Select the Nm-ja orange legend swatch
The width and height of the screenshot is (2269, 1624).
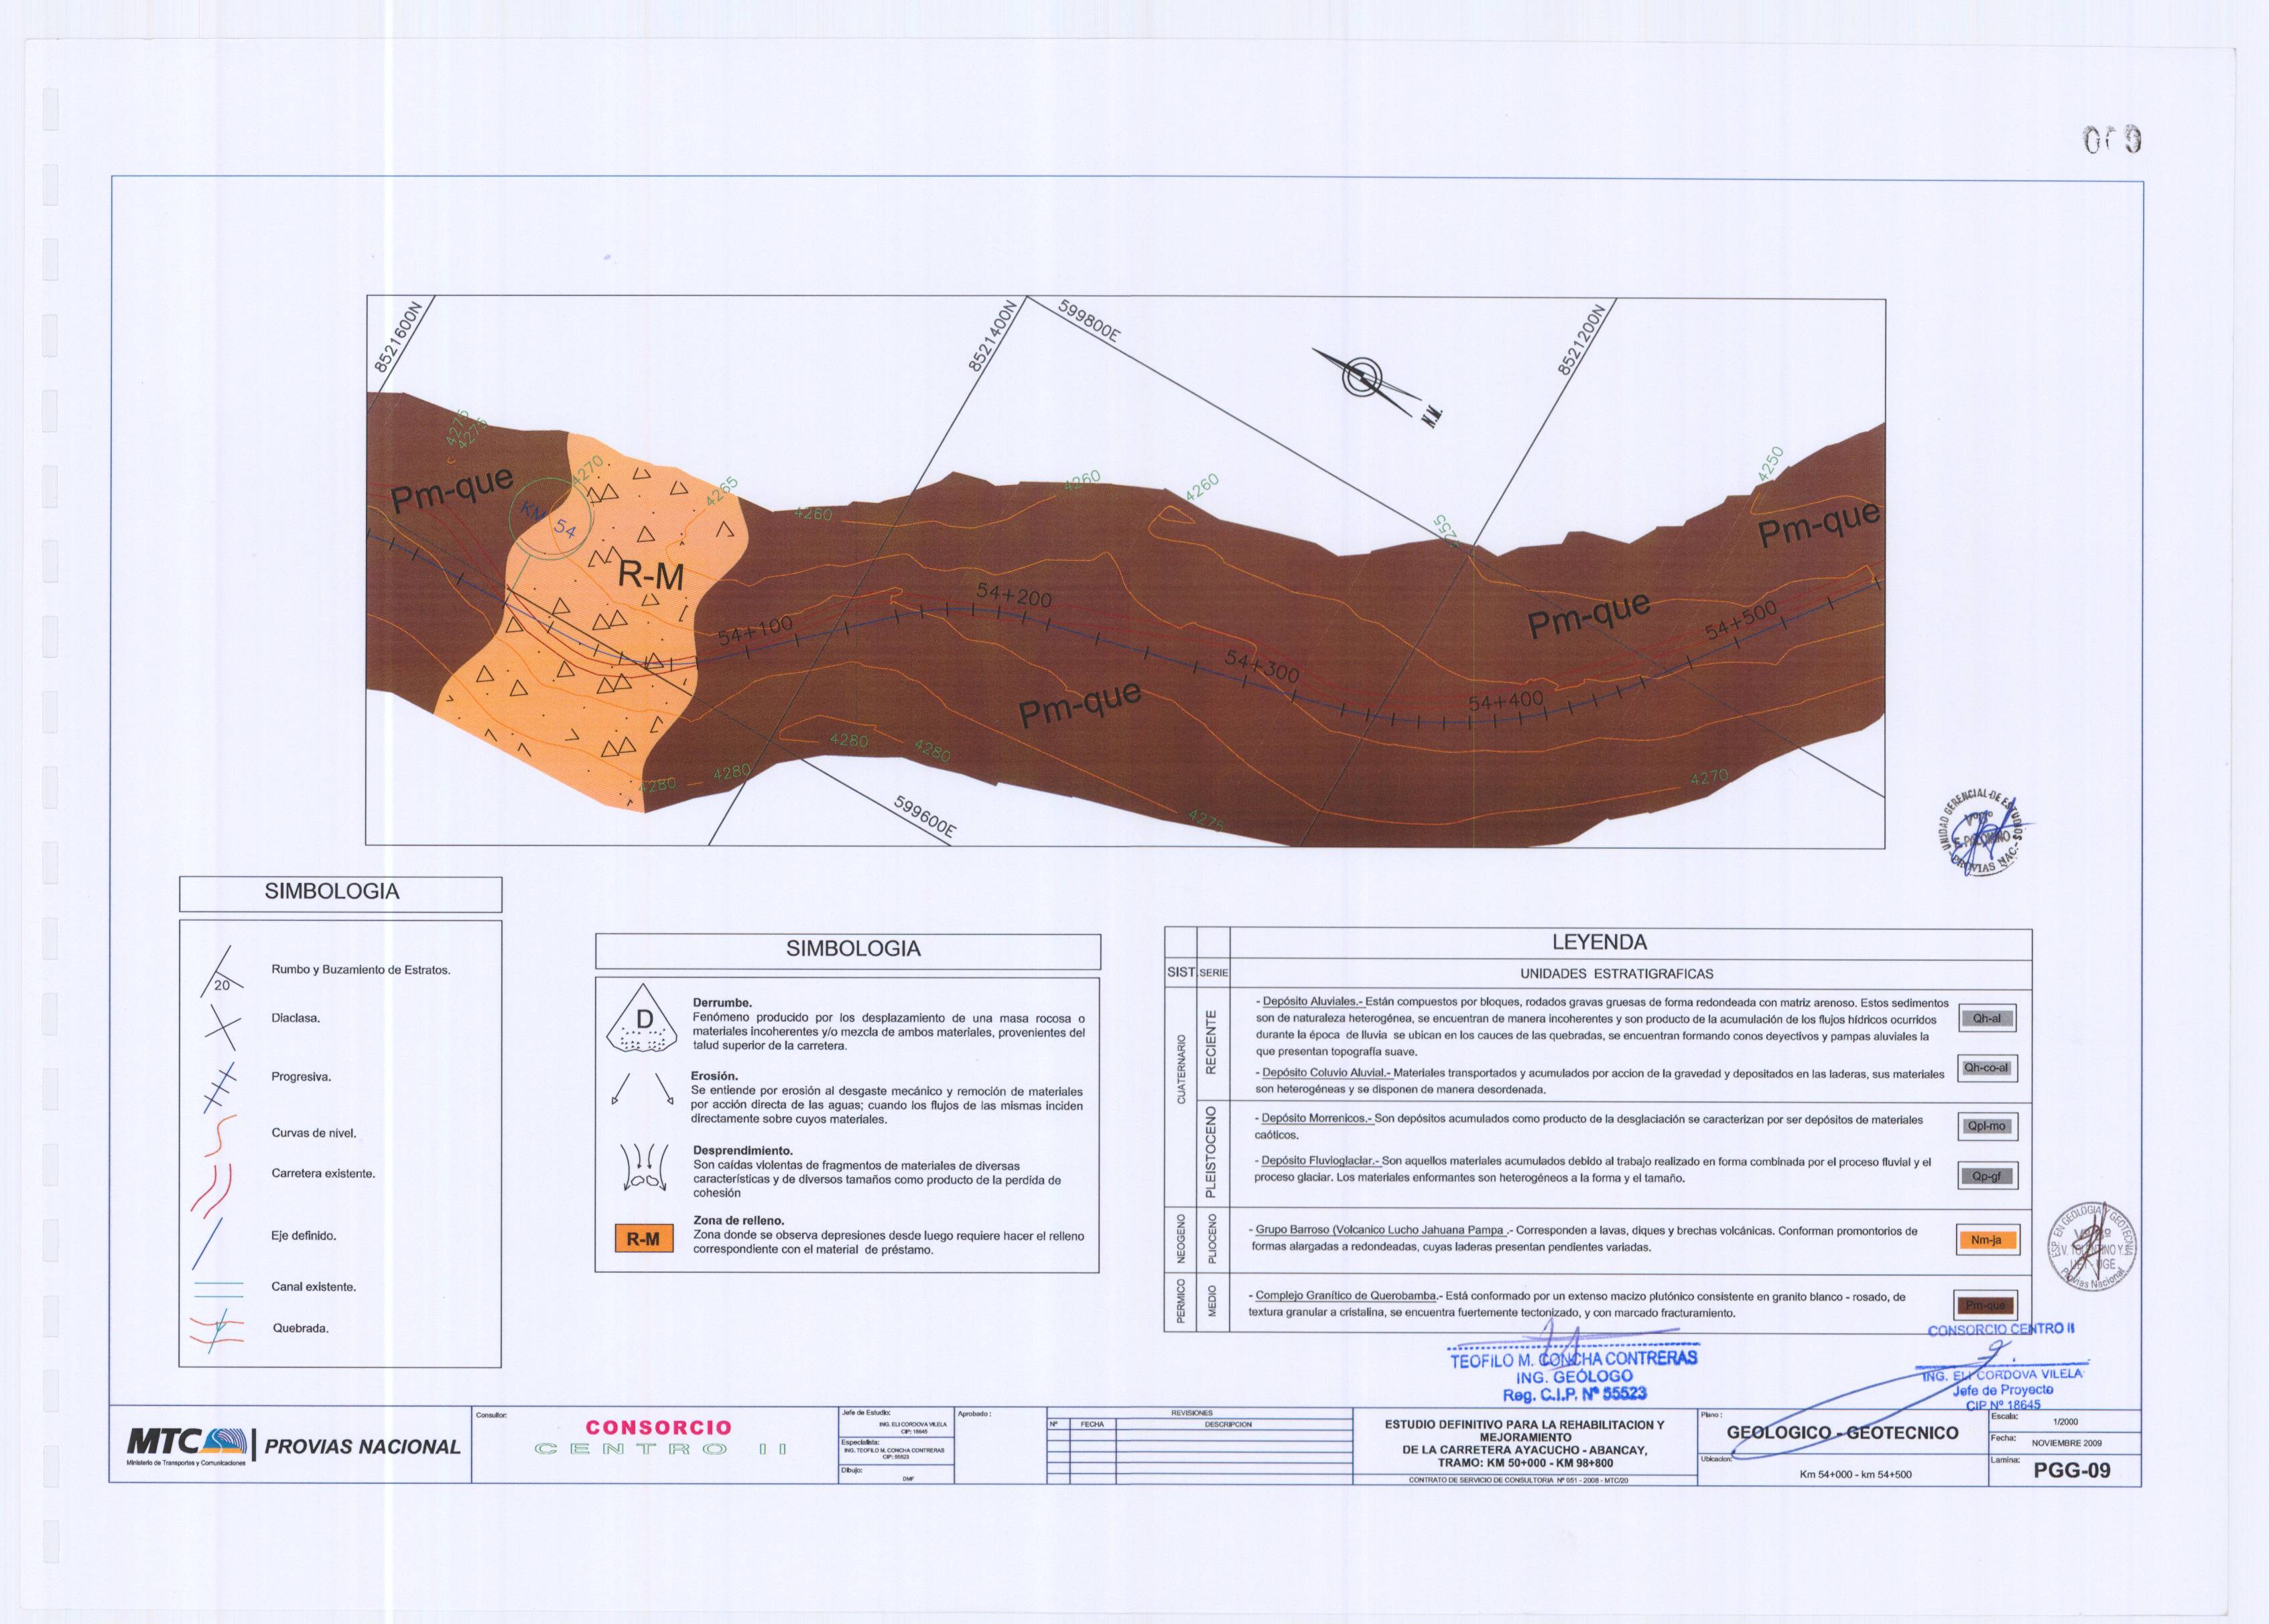1987,1240
